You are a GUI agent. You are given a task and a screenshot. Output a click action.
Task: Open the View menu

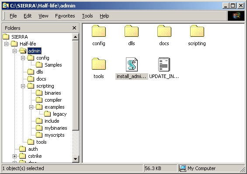click(x=43, y=16)
